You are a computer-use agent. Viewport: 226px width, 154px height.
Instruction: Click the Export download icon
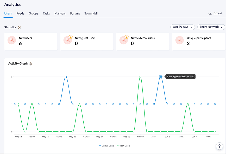(210, 13)
